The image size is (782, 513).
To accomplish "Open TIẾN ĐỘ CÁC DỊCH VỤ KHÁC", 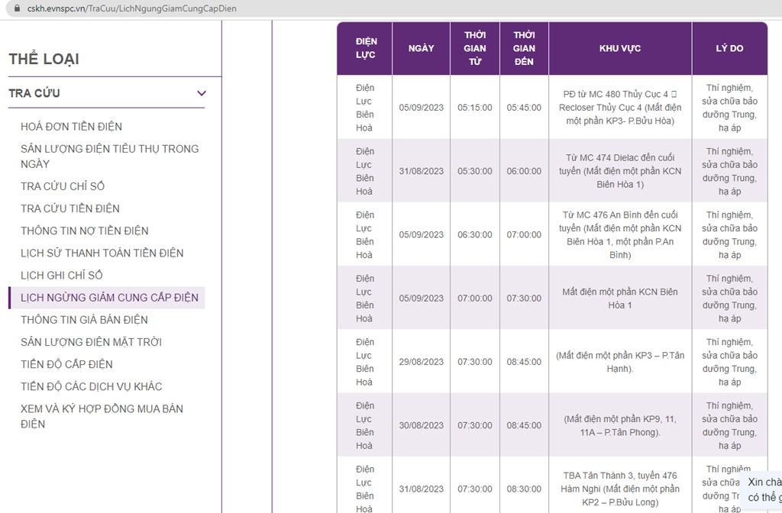I will pos(92,386).
